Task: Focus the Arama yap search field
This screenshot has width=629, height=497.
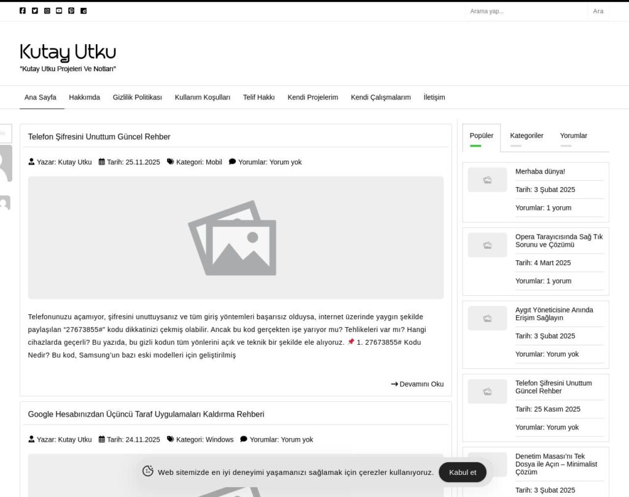Action: click(x=525, y=11)
